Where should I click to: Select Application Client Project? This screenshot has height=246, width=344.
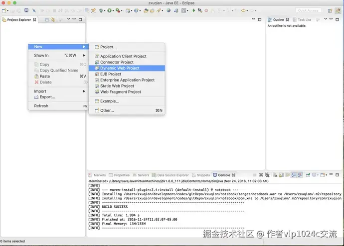(x=127, y=56)
